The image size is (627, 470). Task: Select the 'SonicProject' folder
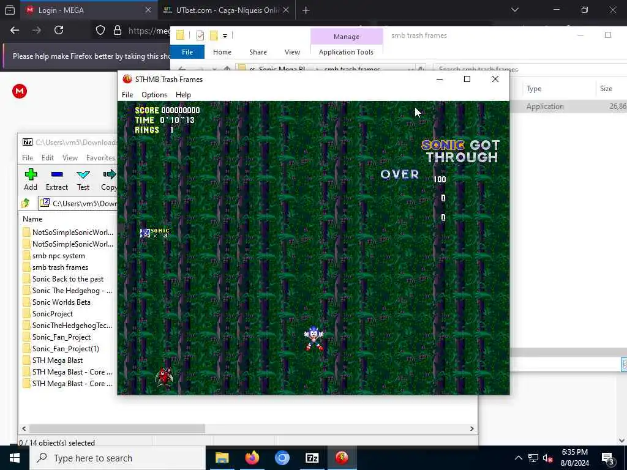coord(53,314)
